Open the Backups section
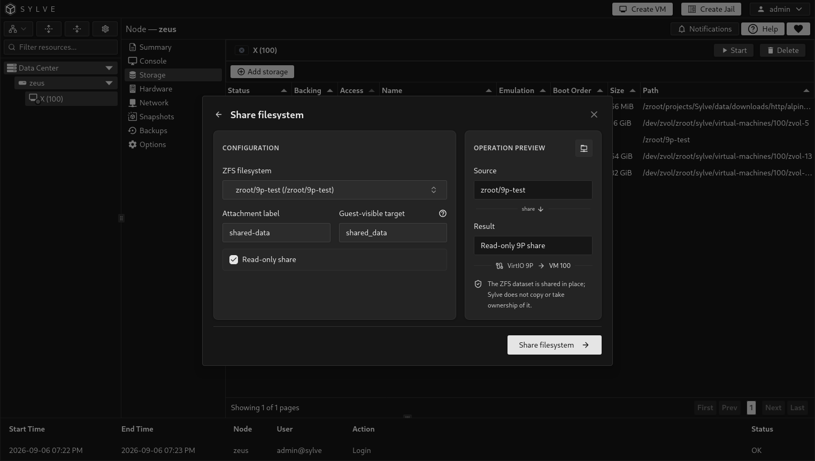Screen dimensions: 815x461 173,130
